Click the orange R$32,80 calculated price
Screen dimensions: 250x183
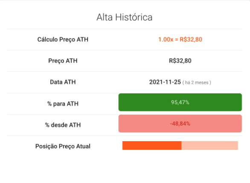click(x=191, y=40)
